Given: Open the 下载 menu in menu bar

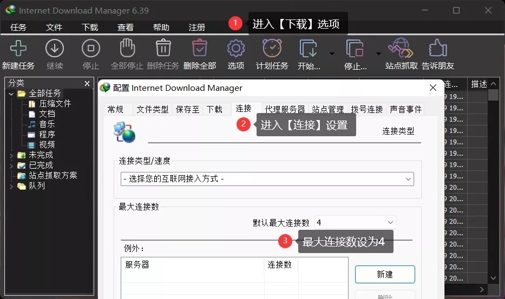Looking at the screenshot, I should coord(89,28).
